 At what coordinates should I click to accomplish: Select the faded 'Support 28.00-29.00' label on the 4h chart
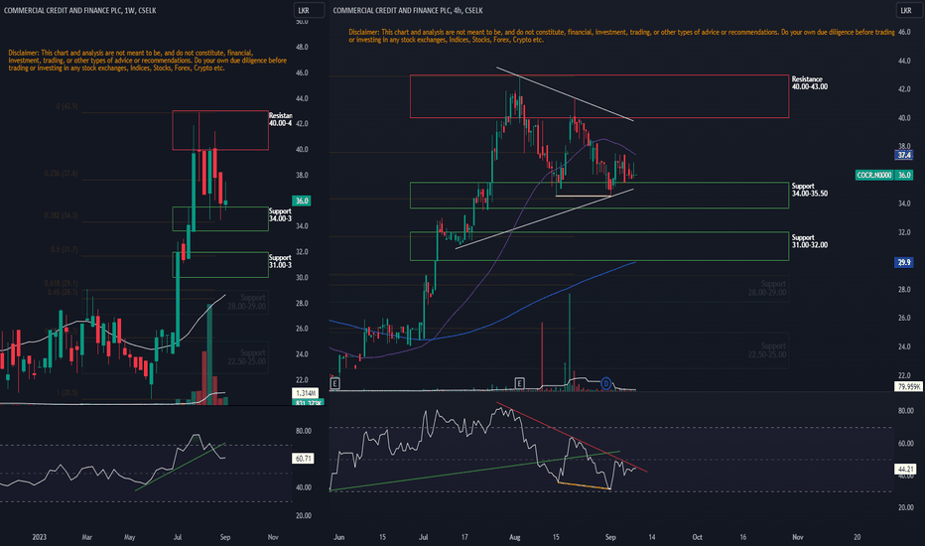tap(767, 288)
